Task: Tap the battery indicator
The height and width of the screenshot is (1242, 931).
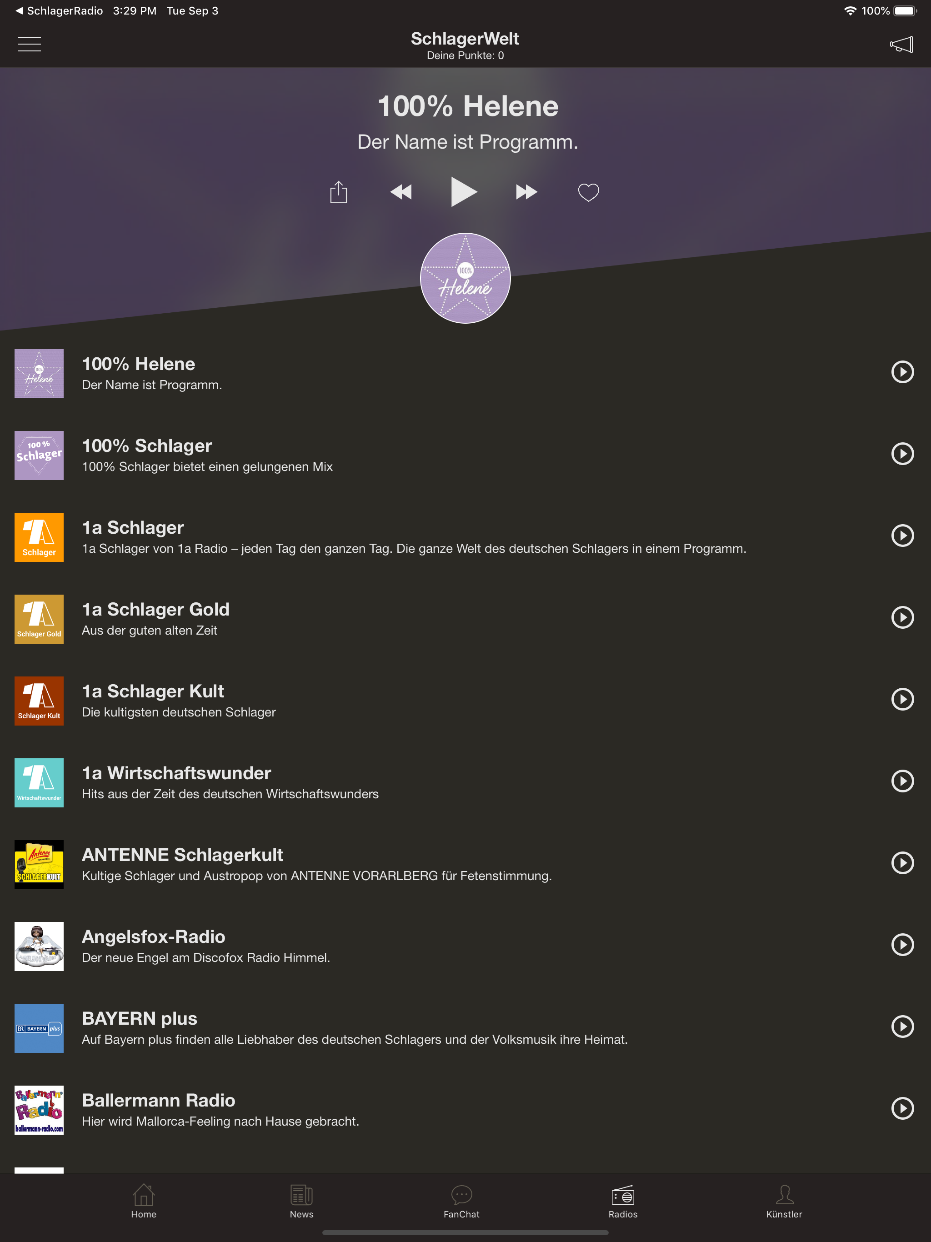Action: point(905,10)
